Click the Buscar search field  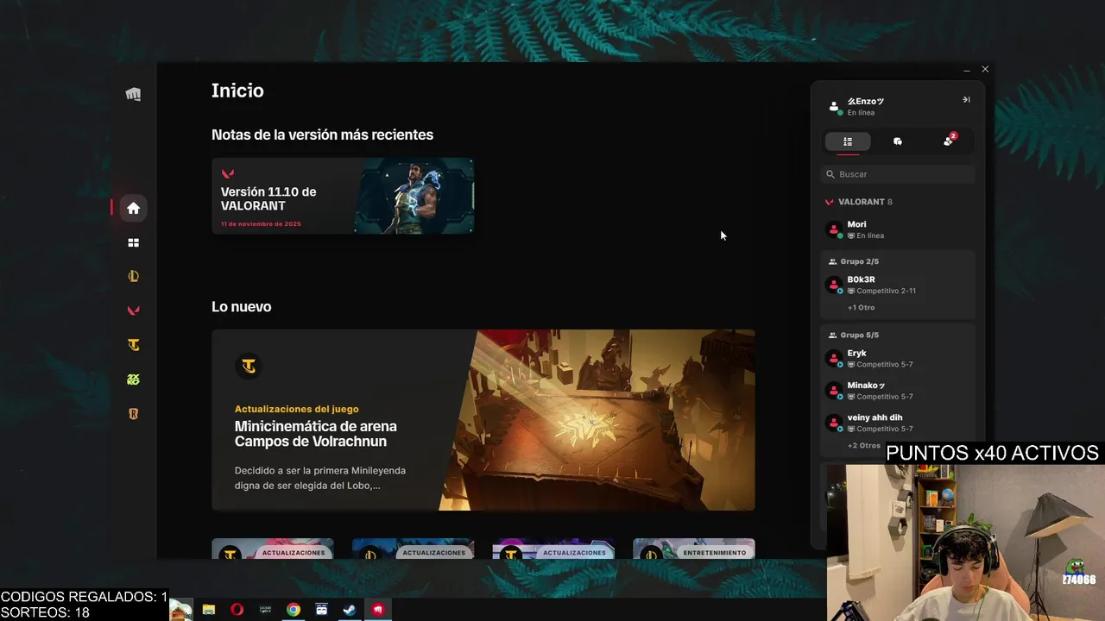point(898,174)
